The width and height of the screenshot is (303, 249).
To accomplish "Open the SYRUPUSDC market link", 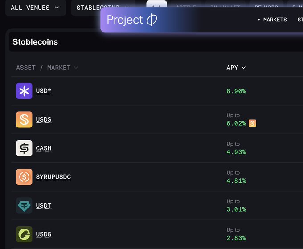I will (x=53, y=177).
